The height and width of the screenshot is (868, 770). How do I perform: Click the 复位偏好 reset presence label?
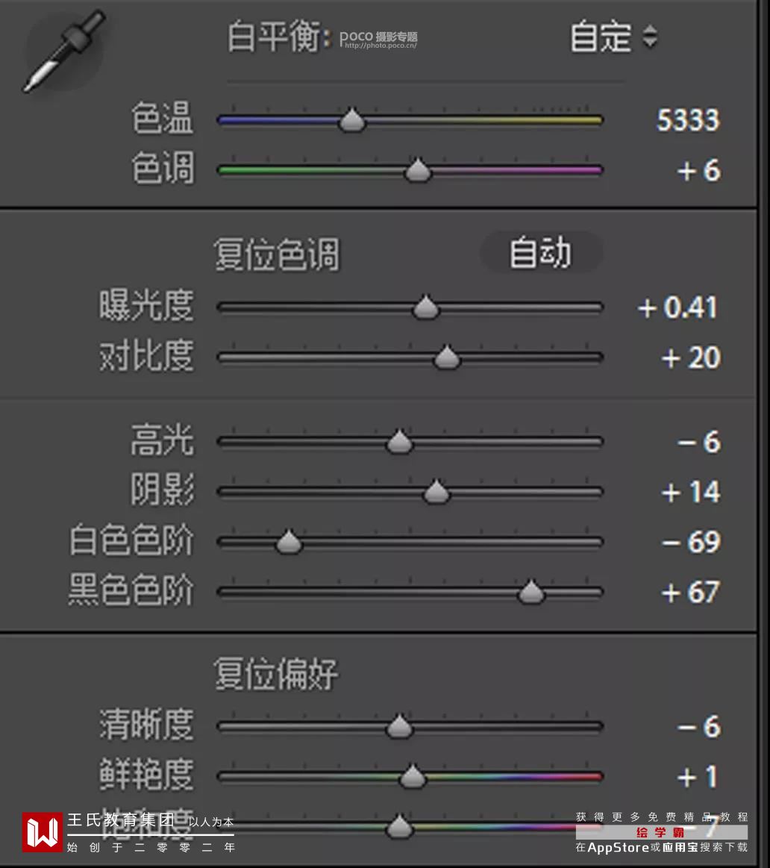click(x=276, y=674)
